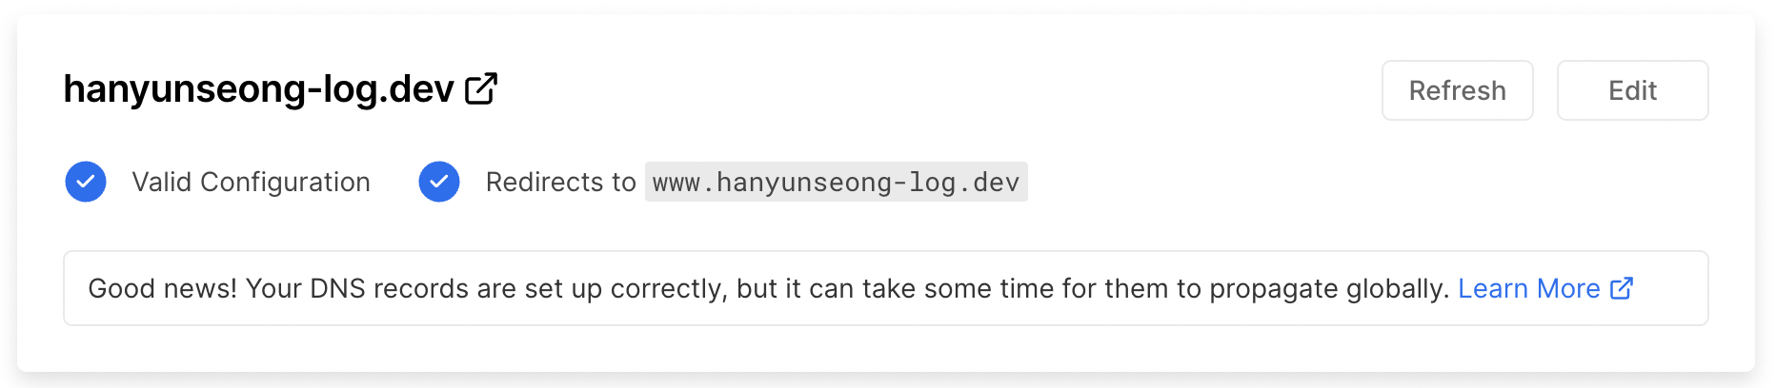Open the Edit button for domain

(1633, 90)
